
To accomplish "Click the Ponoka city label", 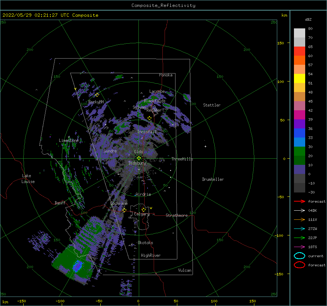I will click(166, 75).
